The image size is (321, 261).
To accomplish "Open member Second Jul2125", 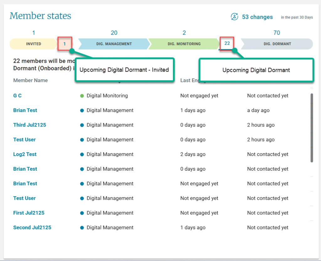I will point(32,228).
